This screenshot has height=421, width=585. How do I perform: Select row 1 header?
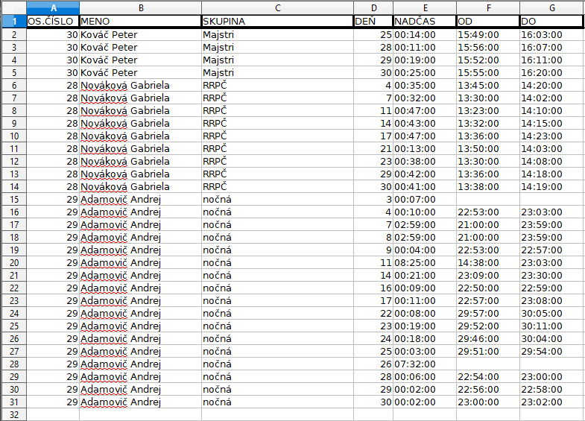tap(14, 22)
